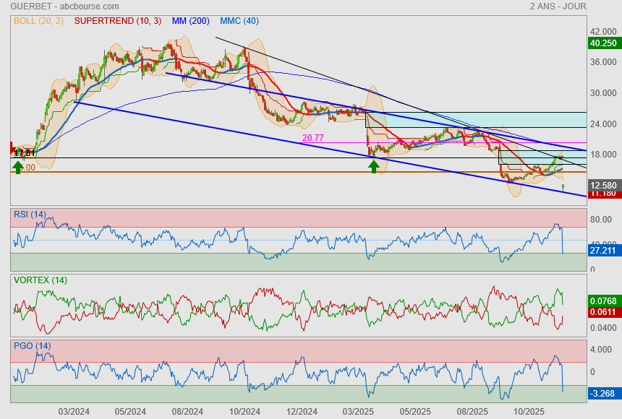
Task: Click the red 0.0611 Vortex value tag
Action: coord(602,312)
